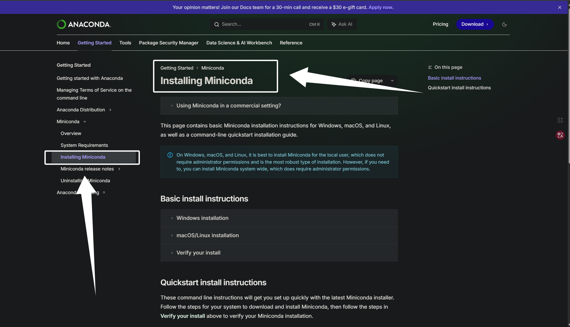Click the Anaconda Learning external link arrow
This screenshot has width=570, height=327.
(x=103, y=193)
